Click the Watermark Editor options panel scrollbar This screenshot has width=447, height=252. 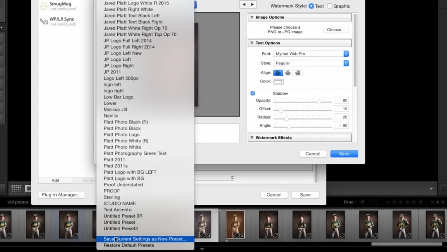pos(355,50)
